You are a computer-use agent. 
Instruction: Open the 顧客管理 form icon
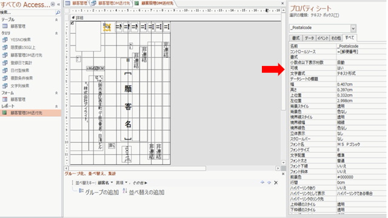tap(5, 99)
